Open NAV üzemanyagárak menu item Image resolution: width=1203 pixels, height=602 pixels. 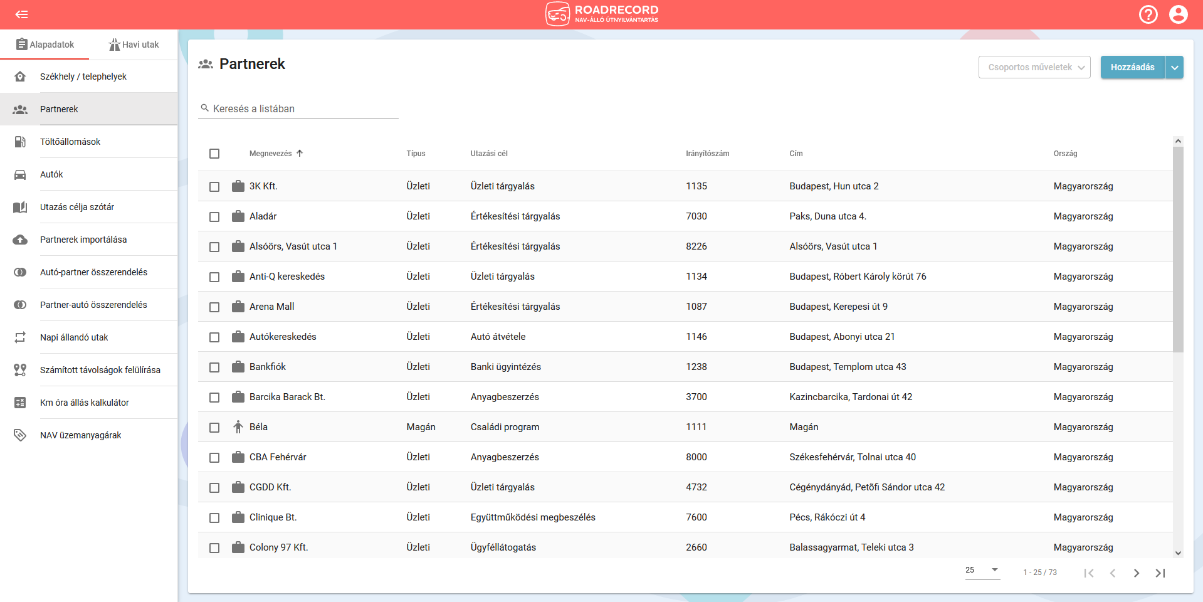[89, 435]
